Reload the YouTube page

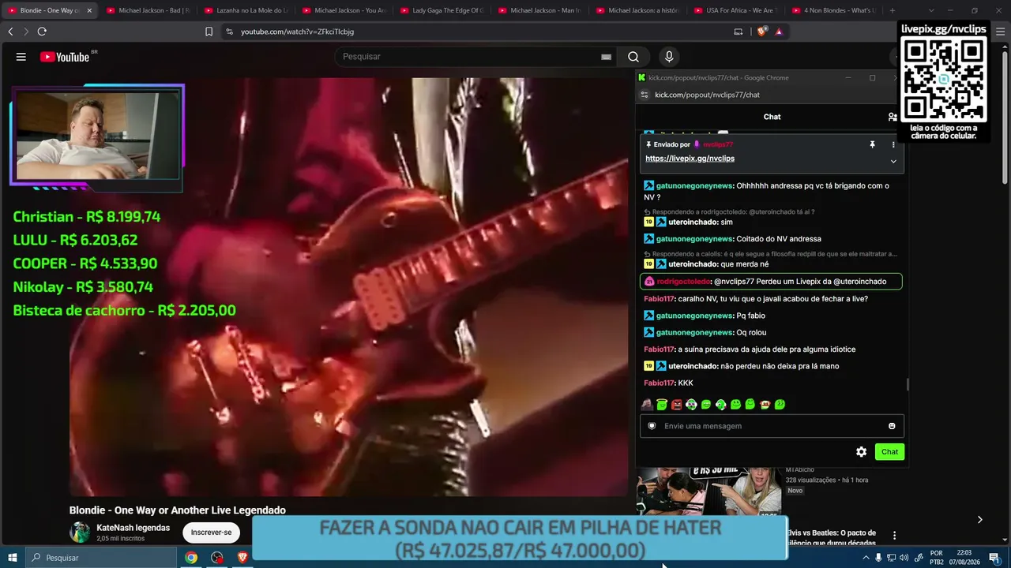42,32
